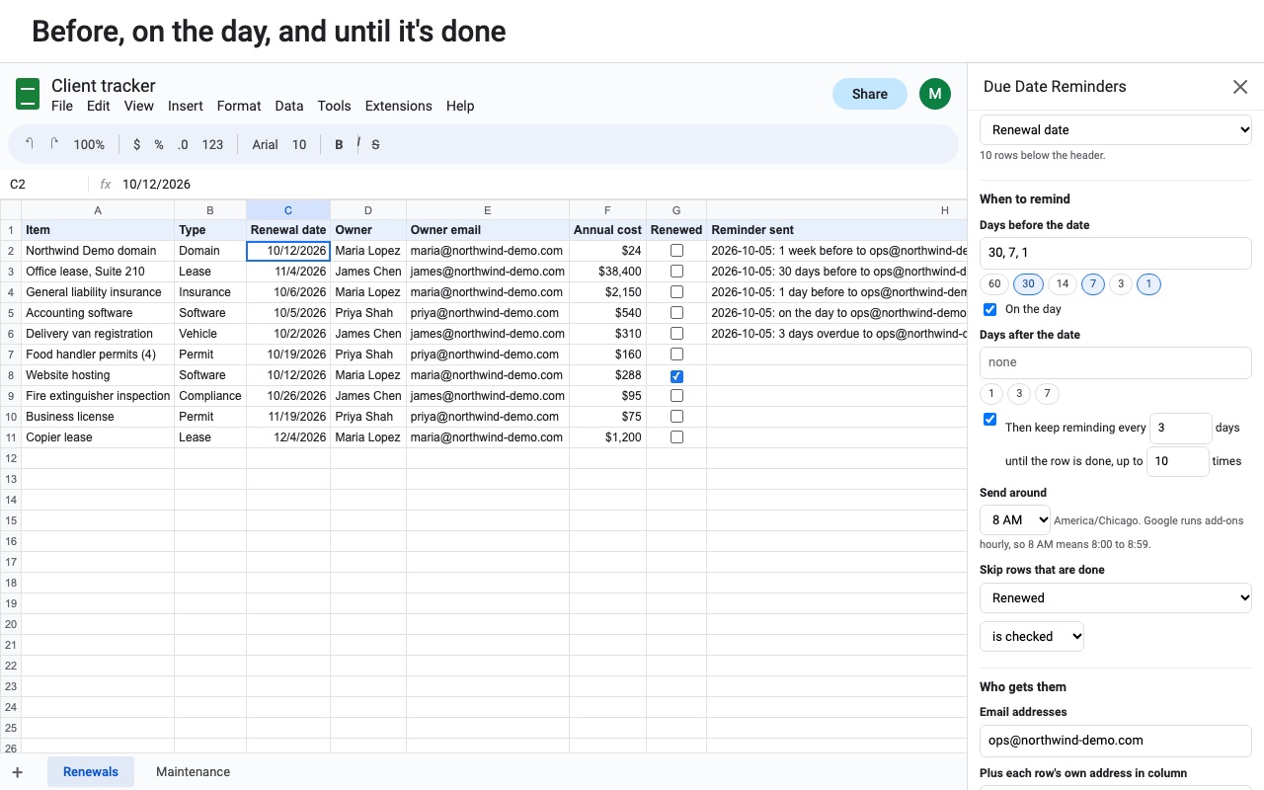Open the Extensions menu

pos(399,106)
